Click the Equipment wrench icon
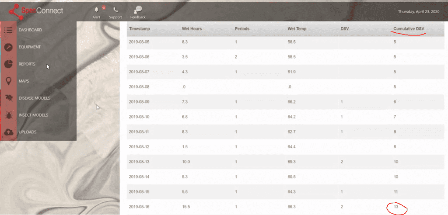 9,47
